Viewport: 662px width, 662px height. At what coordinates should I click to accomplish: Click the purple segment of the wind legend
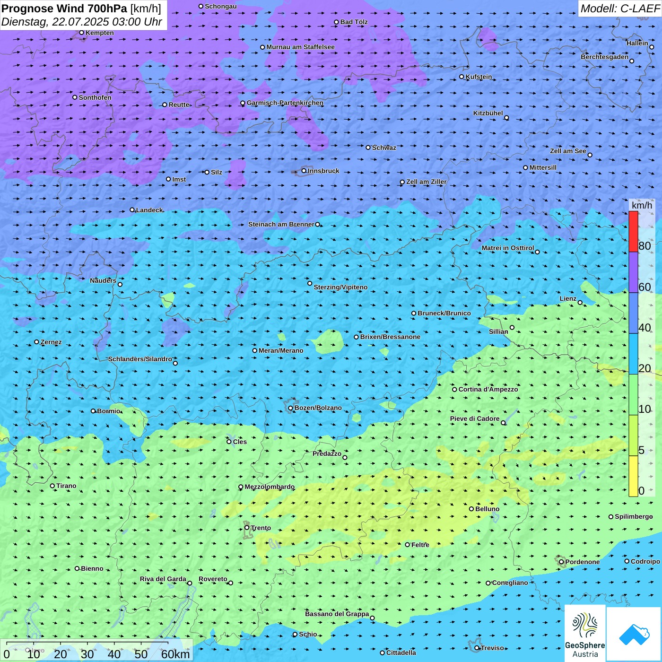coord(633,272)
